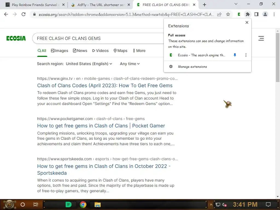Expand the More search categories menu
Screen dimensions: 280x210
tap(139, 51)
